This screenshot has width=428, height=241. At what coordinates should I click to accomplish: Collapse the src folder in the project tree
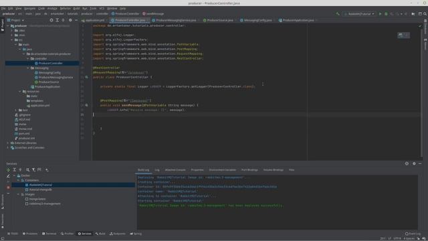(12, 40)
